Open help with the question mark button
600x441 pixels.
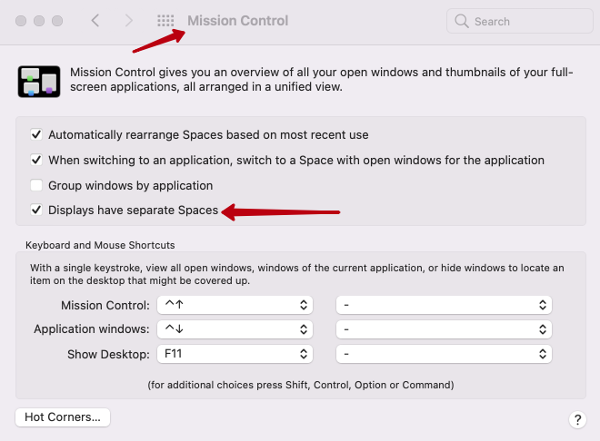point(576,419)
